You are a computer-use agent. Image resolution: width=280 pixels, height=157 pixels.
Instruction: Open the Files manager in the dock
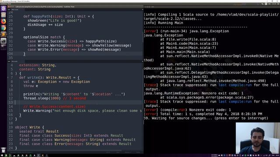(3, 15)
